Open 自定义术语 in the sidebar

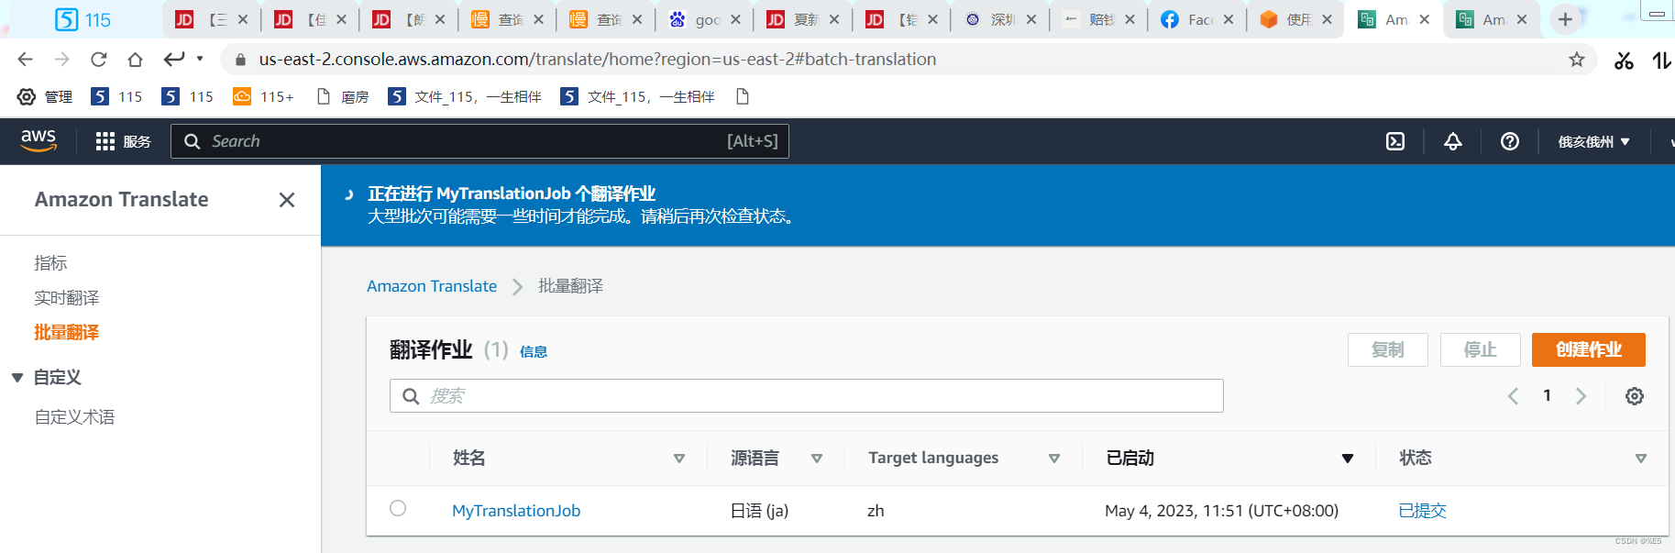[74, 417]
